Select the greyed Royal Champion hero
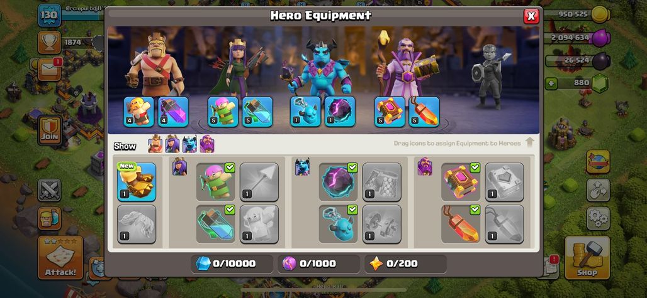 coord(491,77)
